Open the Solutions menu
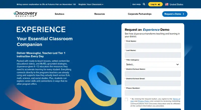This screenshot has width=201, height=110. tap(60, 14)
